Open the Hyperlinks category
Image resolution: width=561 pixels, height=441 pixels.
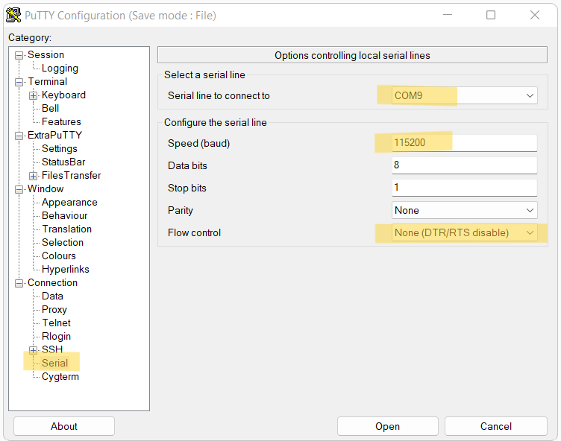[66, 269]
